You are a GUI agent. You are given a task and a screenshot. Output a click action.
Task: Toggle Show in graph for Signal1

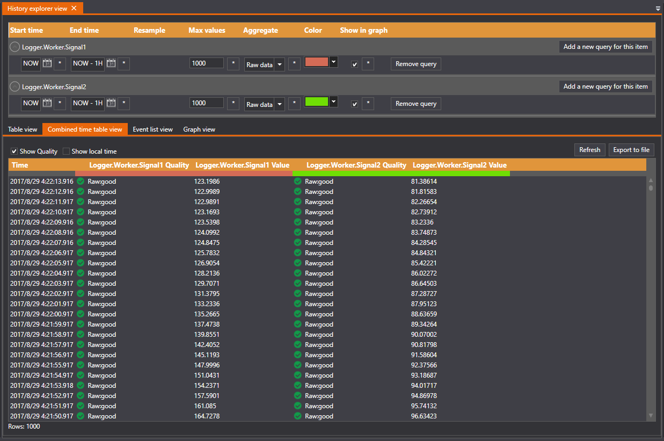(354, 64)
